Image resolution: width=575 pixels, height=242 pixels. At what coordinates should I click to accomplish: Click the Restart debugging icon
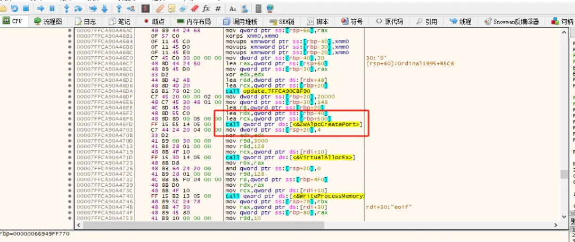point(14,8)
